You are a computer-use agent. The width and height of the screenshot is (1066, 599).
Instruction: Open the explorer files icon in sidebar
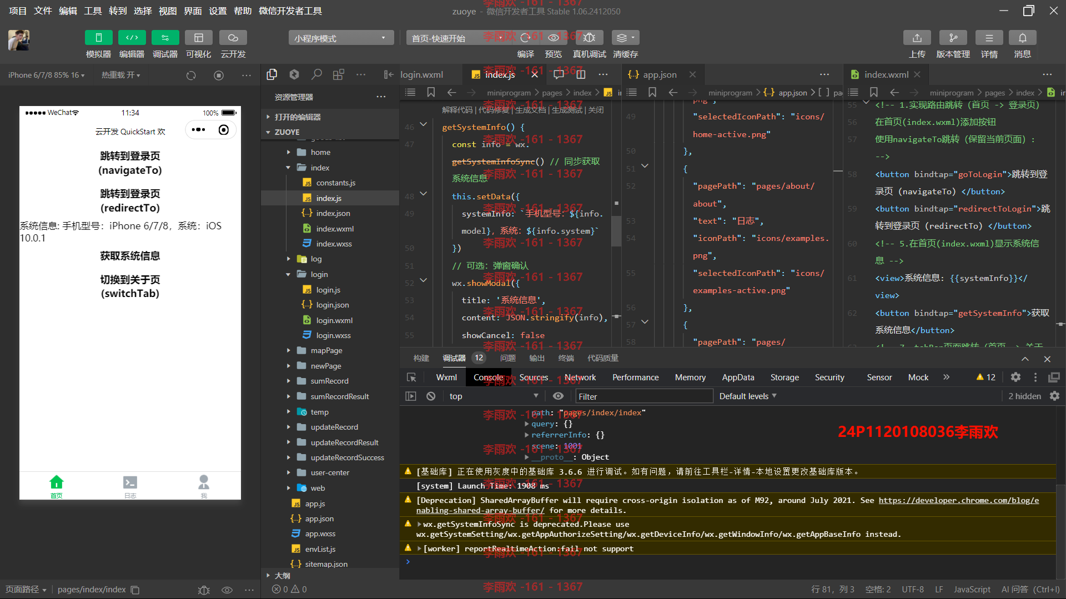click(272, 74)
